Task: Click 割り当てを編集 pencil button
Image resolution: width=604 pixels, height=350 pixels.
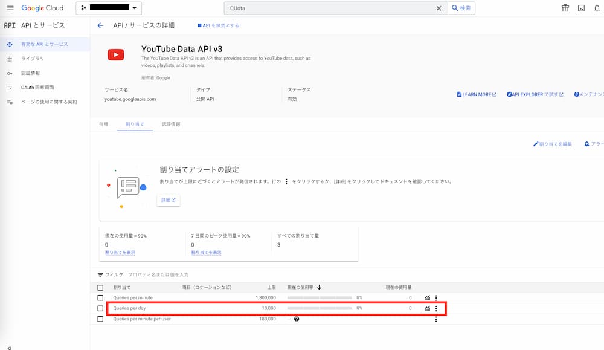Action: 553,144
